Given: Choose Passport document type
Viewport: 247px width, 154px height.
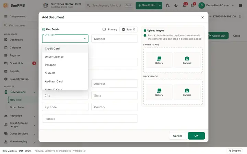Looking at the screenshot, I should coord(65,65).
